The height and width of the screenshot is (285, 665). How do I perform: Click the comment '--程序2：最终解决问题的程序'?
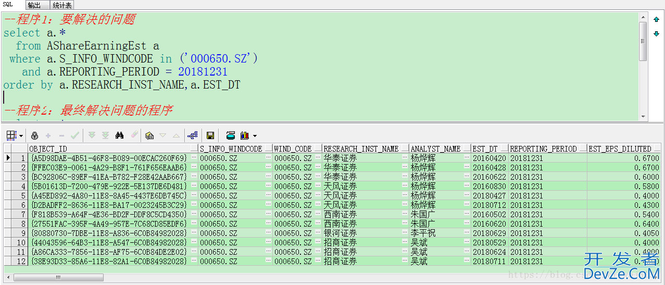click(x=88, y=110)
